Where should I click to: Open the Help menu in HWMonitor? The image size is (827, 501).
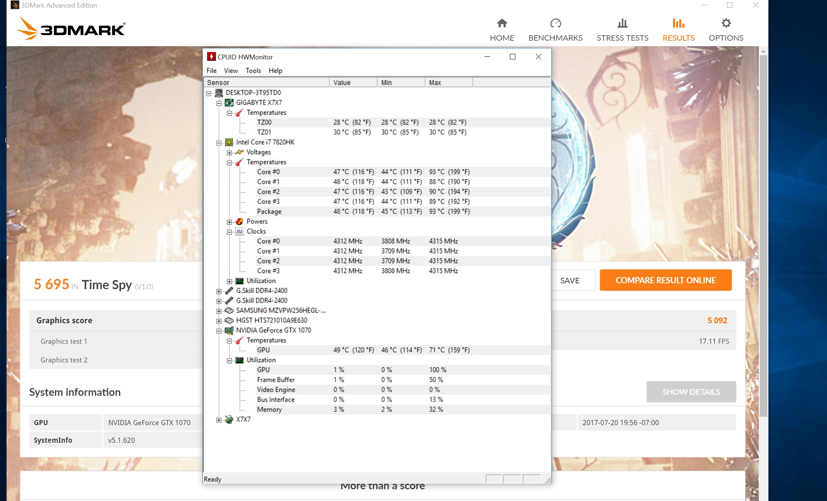click(275, 70)
